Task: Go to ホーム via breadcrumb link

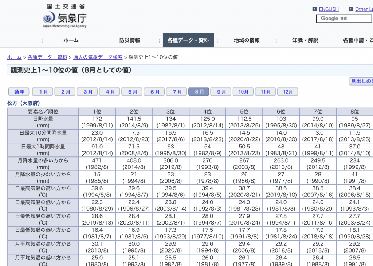Action: [15, 57]
